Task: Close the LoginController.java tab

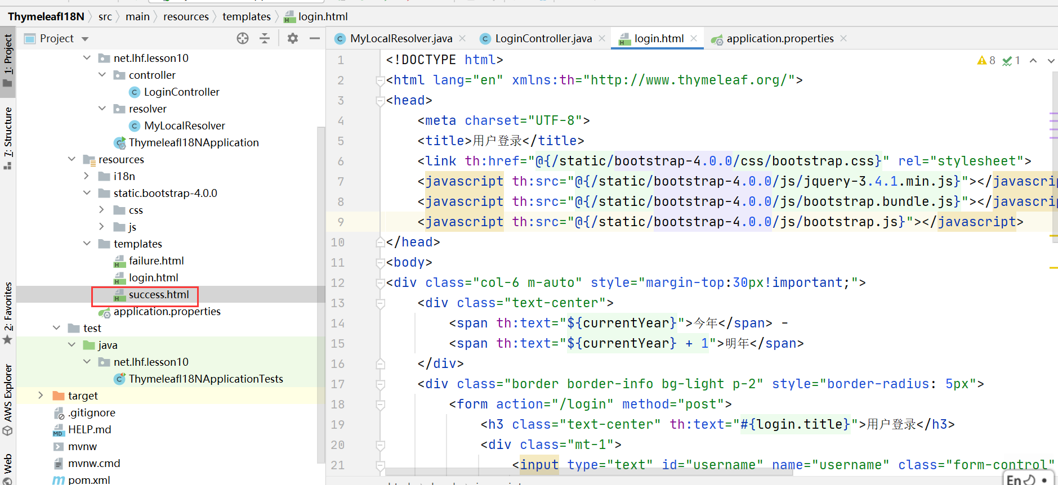Action: coord(602,38)
